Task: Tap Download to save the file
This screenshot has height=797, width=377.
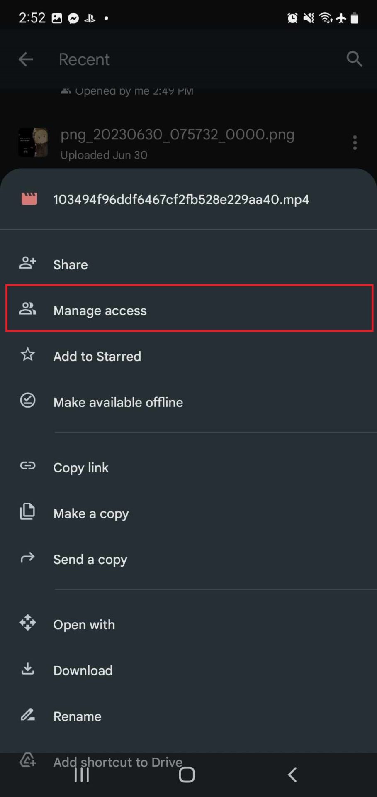Action: tap(83, 670)
